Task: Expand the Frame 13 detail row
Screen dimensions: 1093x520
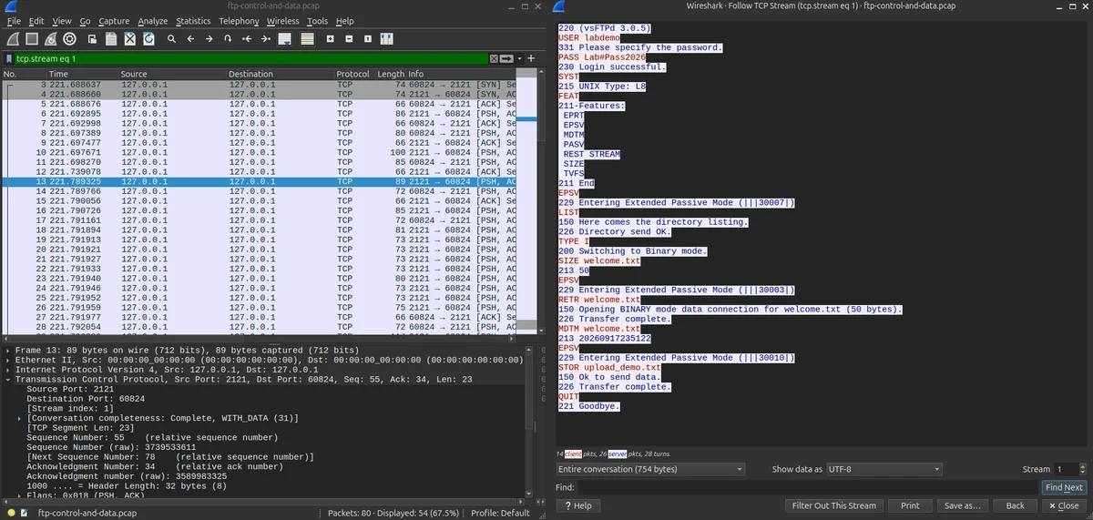Action: pyautogui.click(x=8, y=351)
